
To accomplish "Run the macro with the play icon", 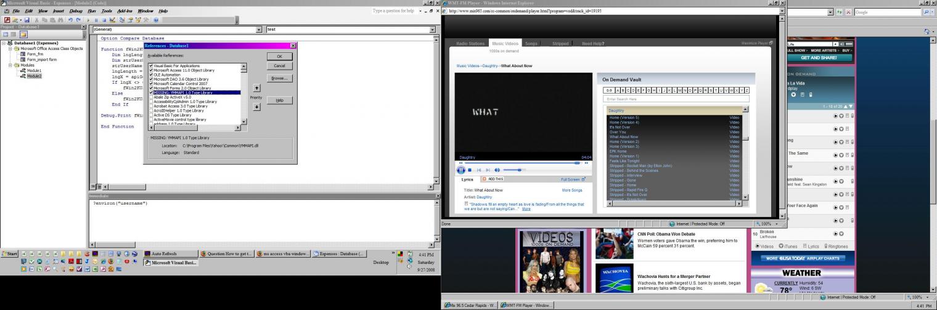I will (x=88, y=20).
